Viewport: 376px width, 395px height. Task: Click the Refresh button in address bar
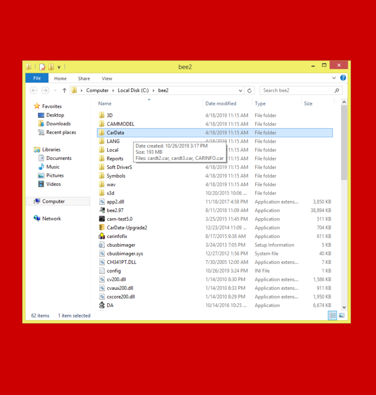[x=250, y=91]
